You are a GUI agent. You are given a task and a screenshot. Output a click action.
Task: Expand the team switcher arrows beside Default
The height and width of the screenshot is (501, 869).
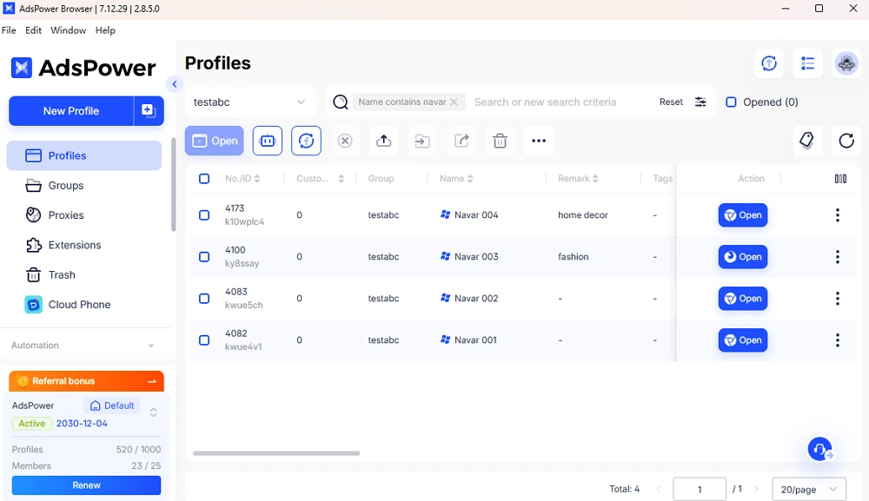(x=154, y=412)
